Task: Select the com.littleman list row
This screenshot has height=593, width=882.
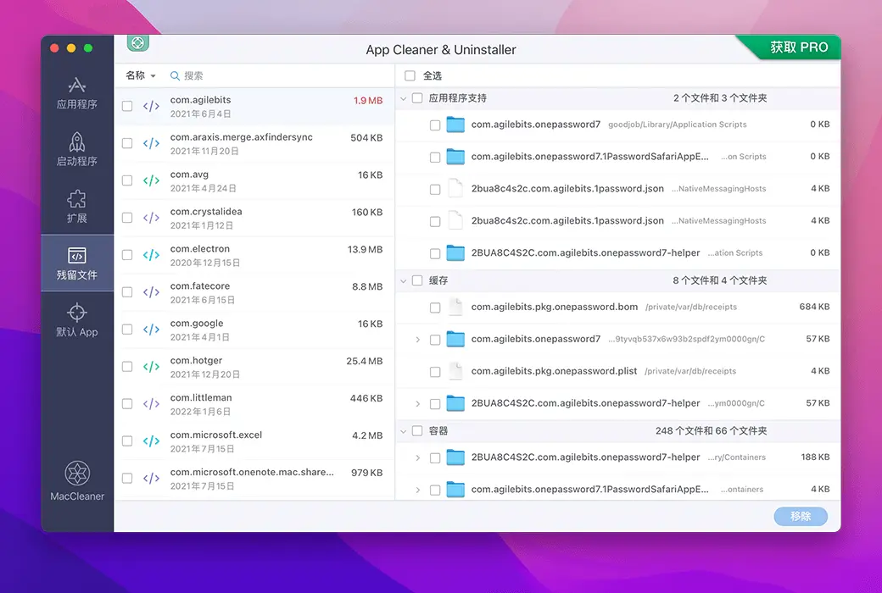Action: coord(254,404)
